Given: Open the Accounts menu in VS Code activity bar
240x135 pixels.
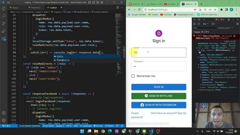Looking at the screenshot, I should [4, 113].
